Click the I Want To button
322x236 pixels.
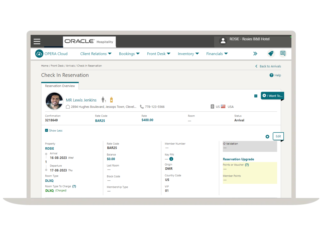pyautogui.click(x=272, y=96)
